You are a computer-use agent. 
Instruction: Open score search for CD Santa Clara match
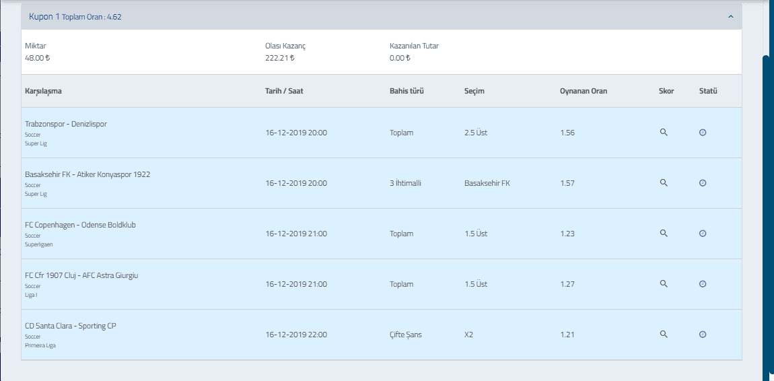664,334
